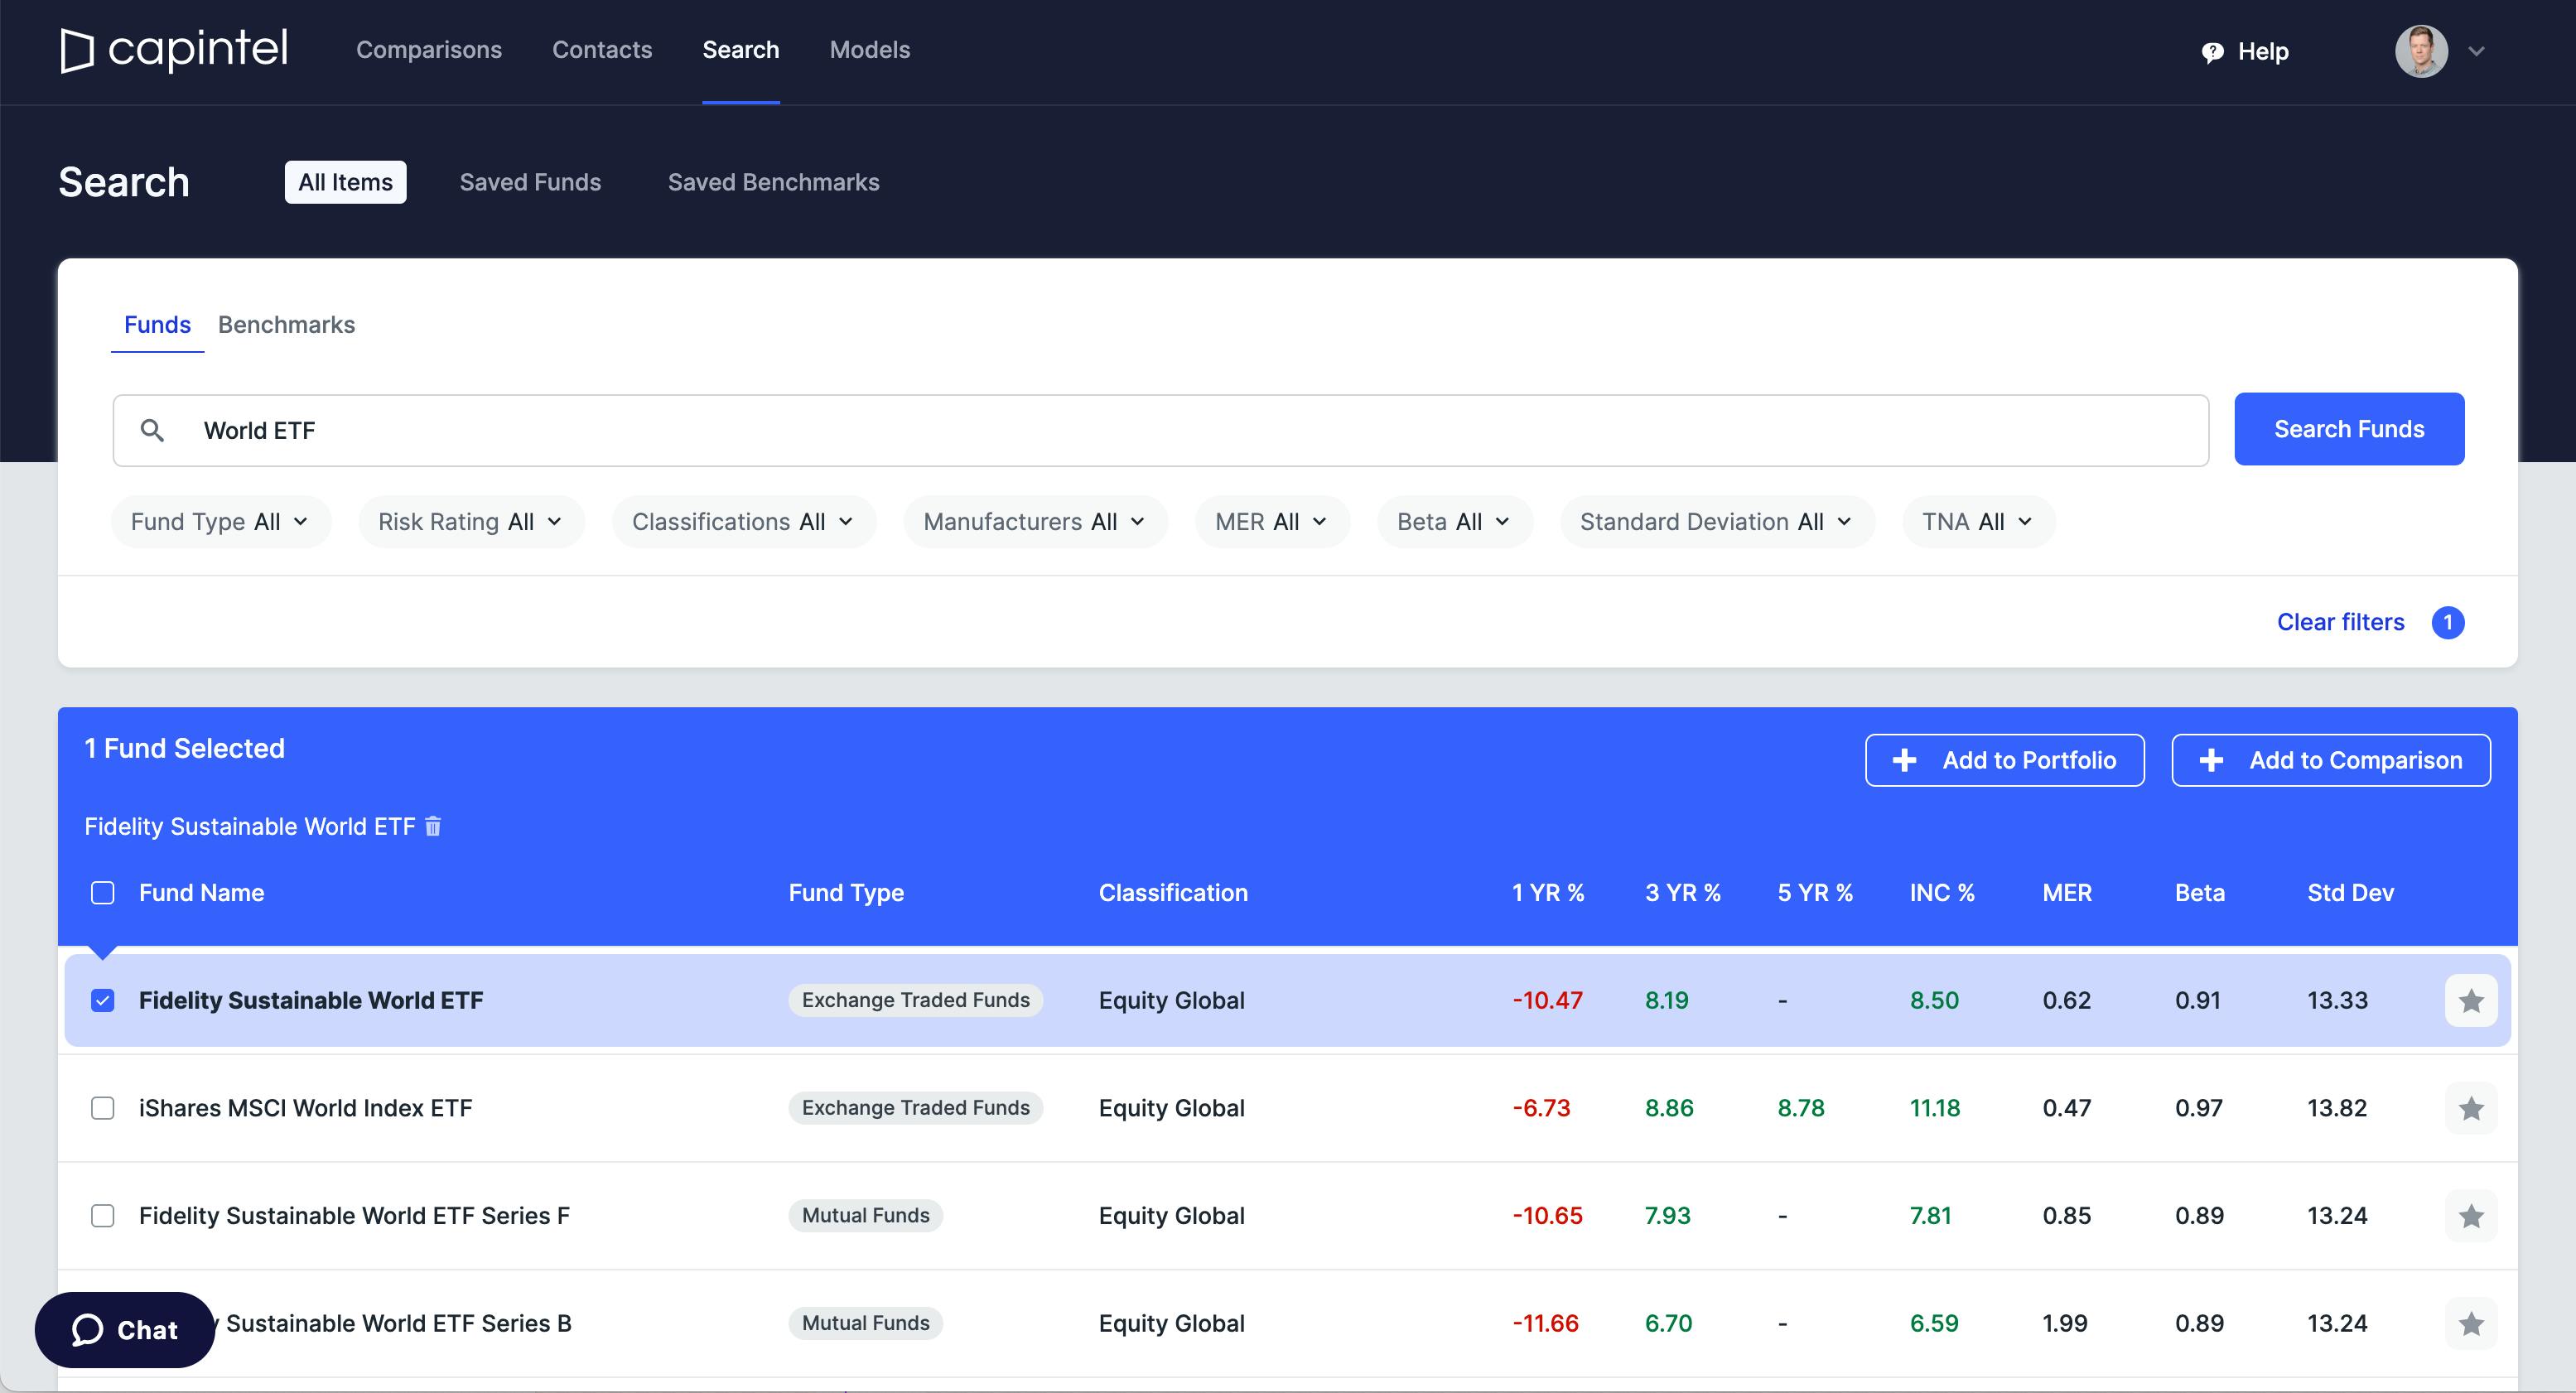Viewport: 2576px width, 1393px height.
Task: Star the Fidelity Sustainable World ETF
Action: pos(2472,1000)
